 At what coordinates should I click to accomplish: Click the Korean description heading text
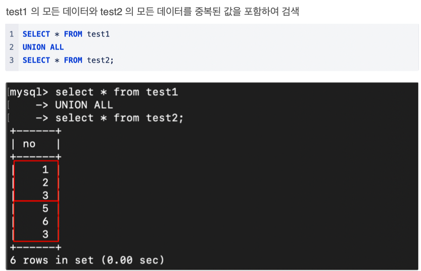152,12
